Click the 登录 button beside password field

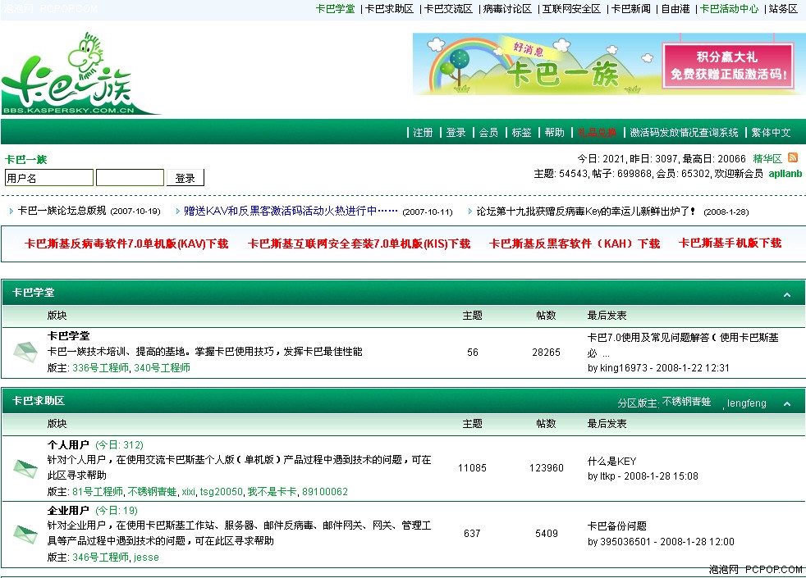coord(185,178)
